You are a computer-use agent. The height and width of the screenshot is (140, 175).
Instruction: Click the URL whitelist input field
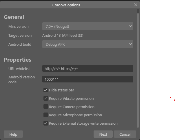pos(88,69)
